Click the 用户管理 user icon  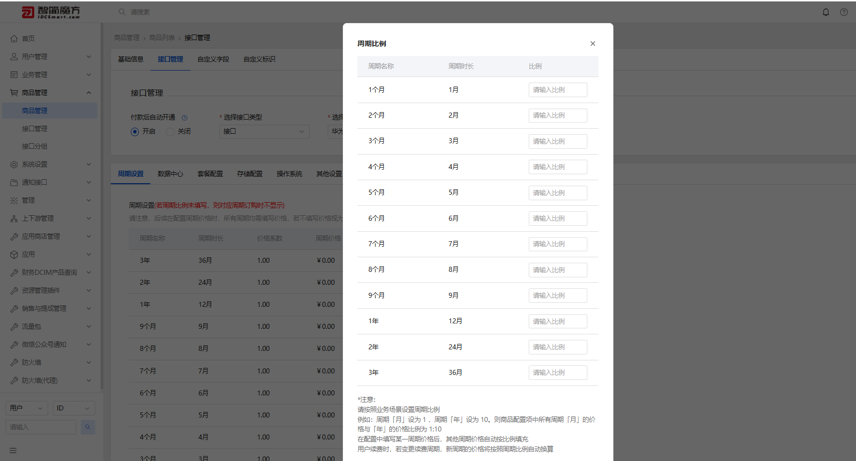[x=14, y=57]
